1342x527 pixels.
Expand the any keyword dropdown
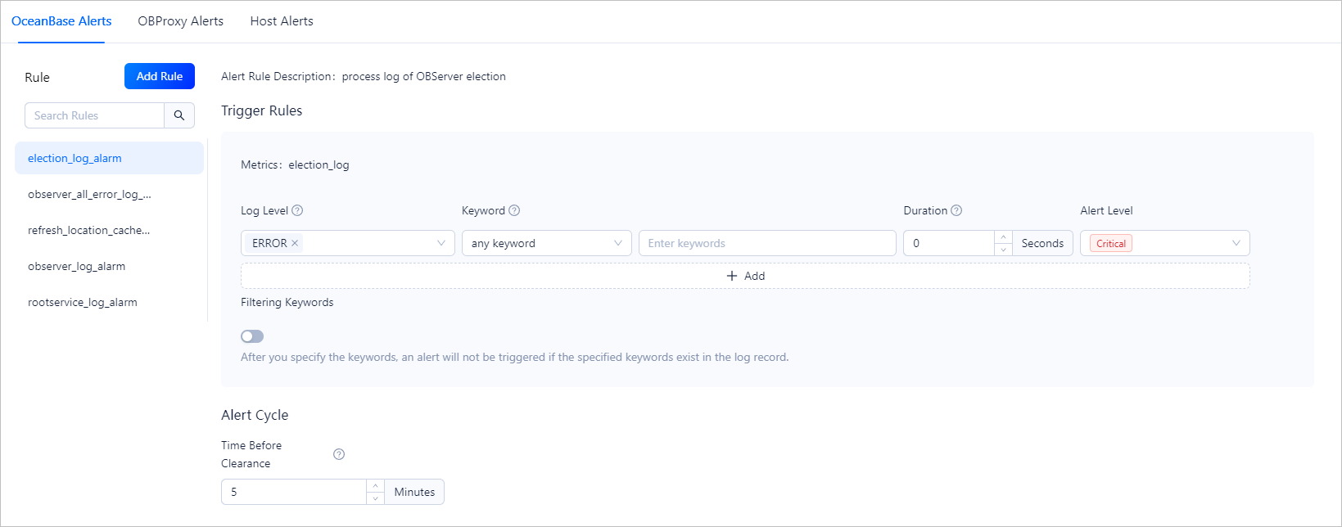coord(546,243)
